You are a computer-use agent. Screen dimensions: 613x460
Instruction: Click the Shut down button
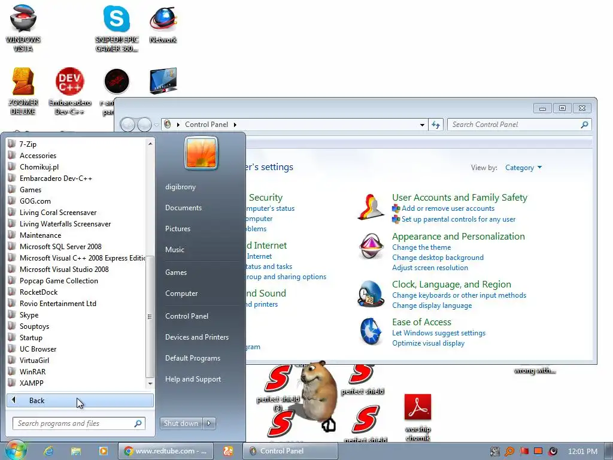pos(181,423)
